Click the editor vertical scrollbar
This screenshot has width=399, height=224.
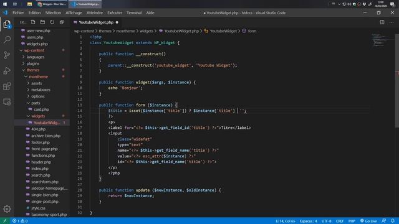[x=397, y=81]
